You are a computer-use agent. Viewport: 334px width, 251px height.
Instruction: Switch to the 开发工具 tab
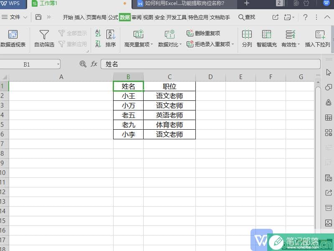(x=176, y=17)
